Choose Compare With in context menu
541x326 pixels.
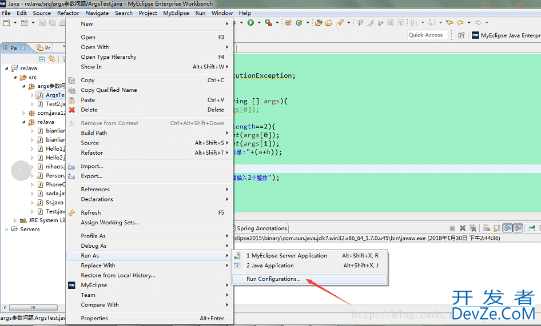click(149, 305)
